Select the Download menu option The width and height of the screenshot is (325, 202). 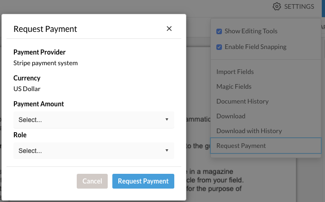231,116
